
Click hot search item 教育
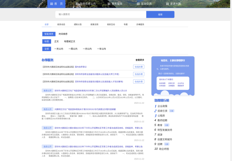pyautogui.click(x=160, y=125)
